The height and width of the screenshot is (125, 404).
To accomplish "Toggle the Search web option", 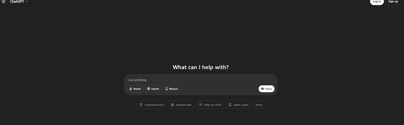I will point(153,89).
